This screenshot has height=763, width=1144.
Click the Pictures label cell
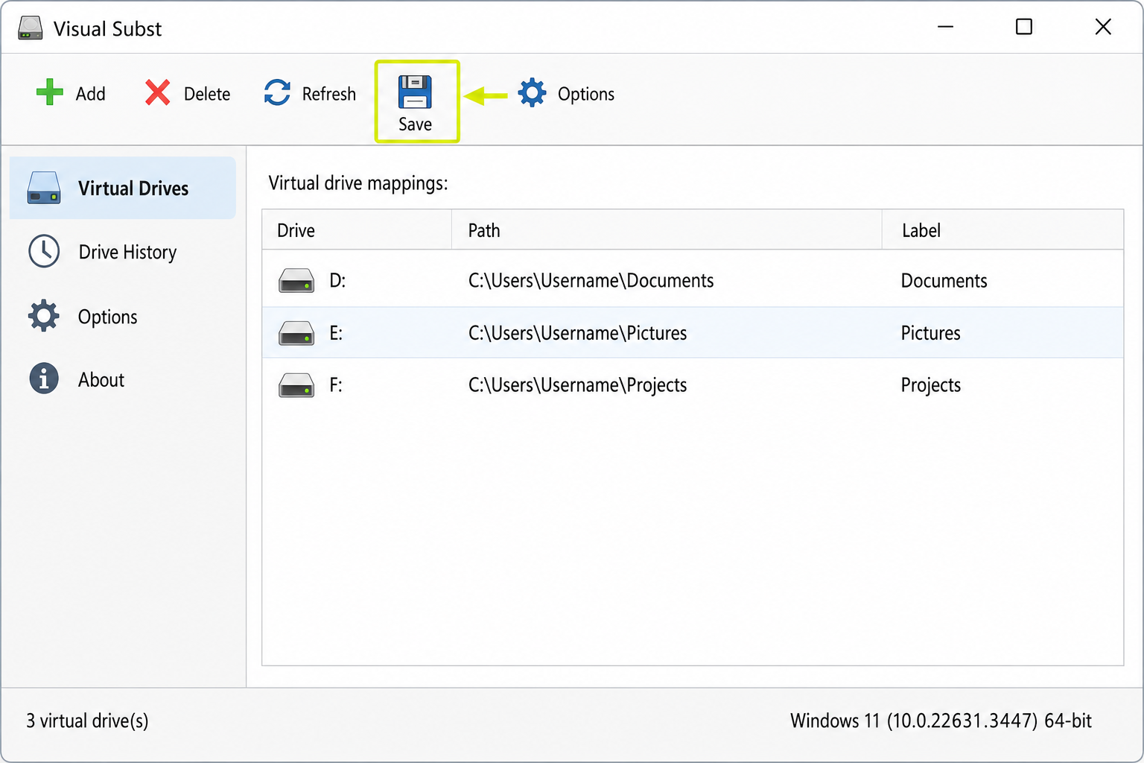[930, 333]
